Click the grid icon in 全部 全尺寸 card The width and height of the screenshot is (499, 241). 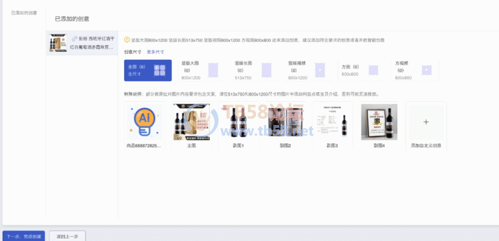coord(160,71)
